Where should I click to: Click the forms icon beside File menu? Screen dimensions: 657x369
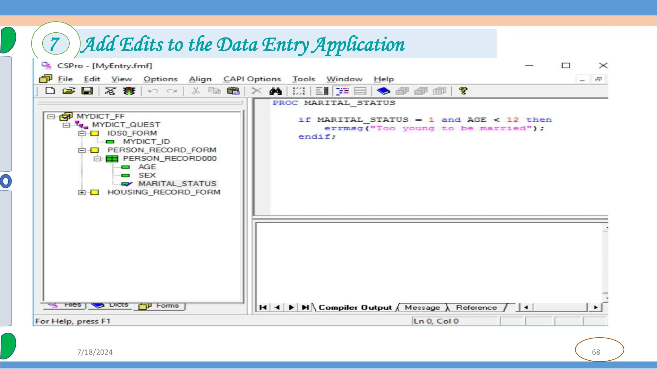[x=46, y=79]
